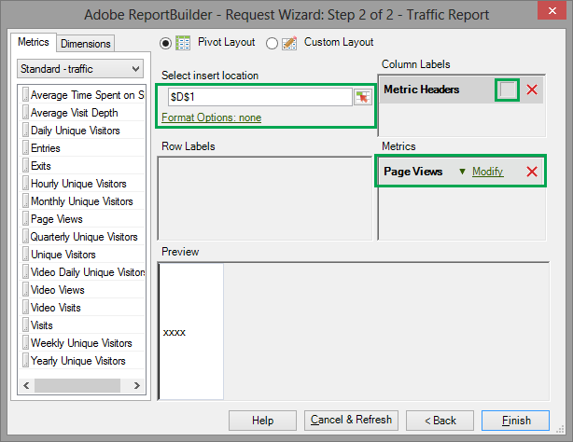Open the Standard - traffic dropdown
The height and width of the screenshot is (442, 573).
click(80, 69)
